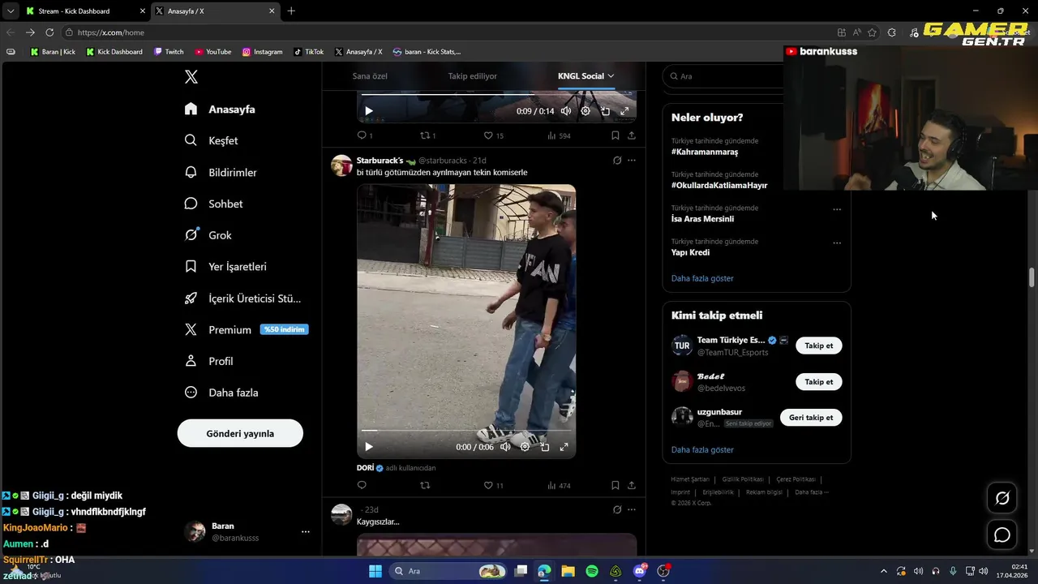This screenshot has width=1038, height=584.
Task: Open Grok icon on Starburack's post
Action: point(617,161)
